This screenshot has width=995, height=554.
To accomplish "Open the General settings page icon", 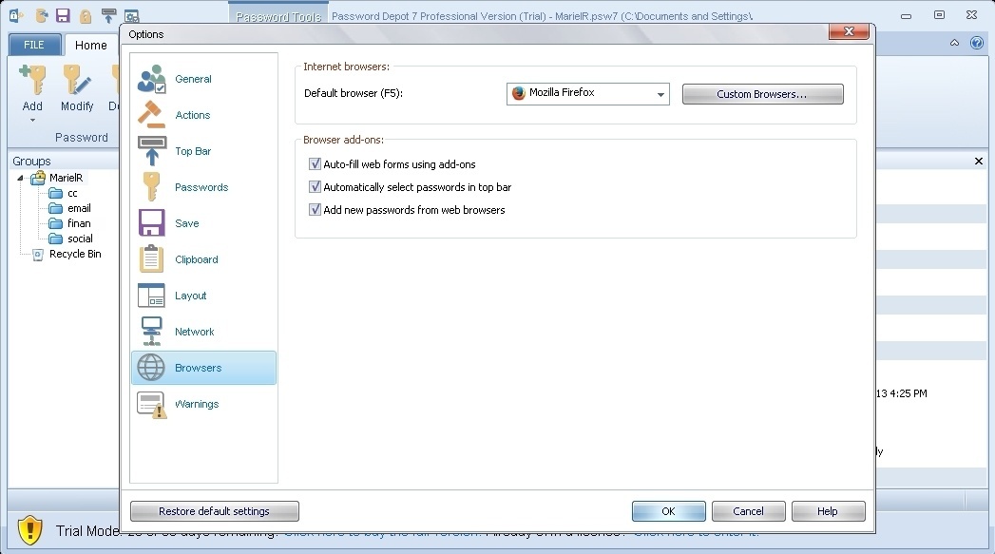I will pyautogui.click(x=151, y=79).
